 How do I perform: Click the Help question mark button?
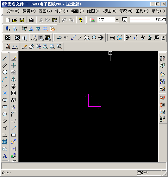81,20
